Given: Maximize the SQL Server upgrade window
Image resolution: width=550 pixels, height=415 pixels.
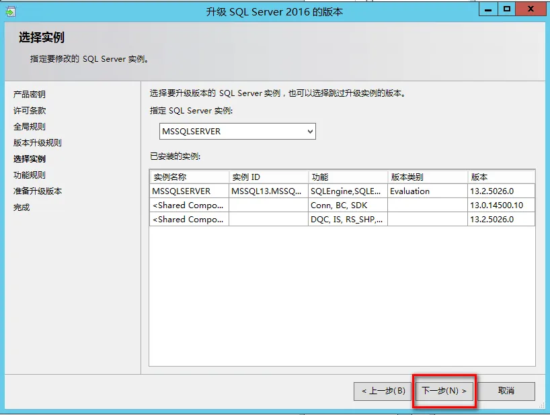Looking at the screenshot, I should coord(506,9).
